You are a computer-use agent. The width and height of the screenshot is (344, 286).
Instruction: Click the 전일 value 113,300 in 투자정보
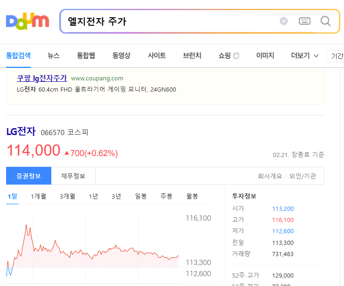(x=283, y=243)
